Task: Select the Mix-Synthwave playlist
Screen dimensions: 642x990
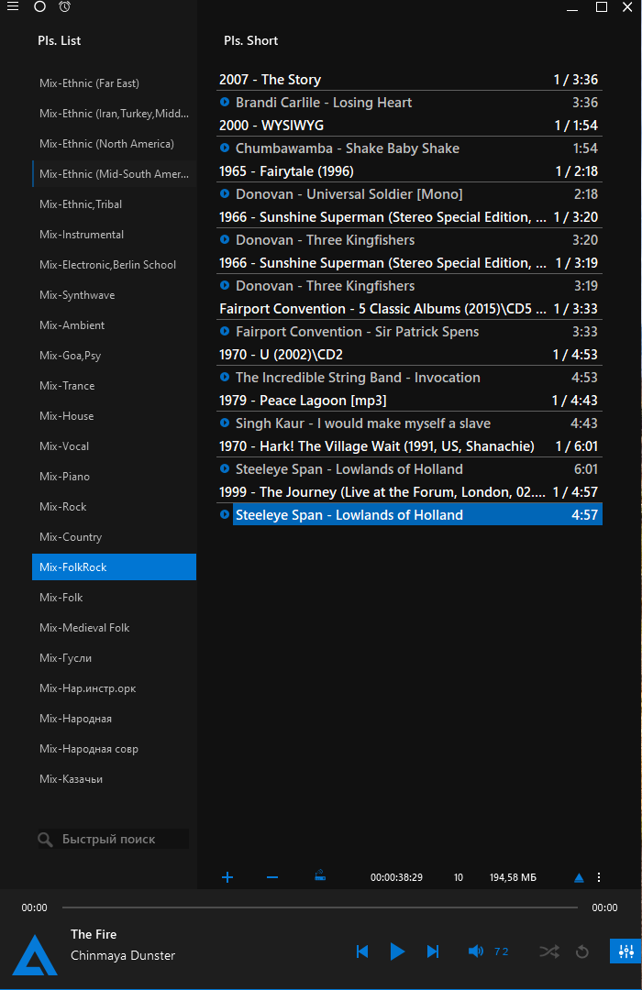Action: tap(77, 295)
